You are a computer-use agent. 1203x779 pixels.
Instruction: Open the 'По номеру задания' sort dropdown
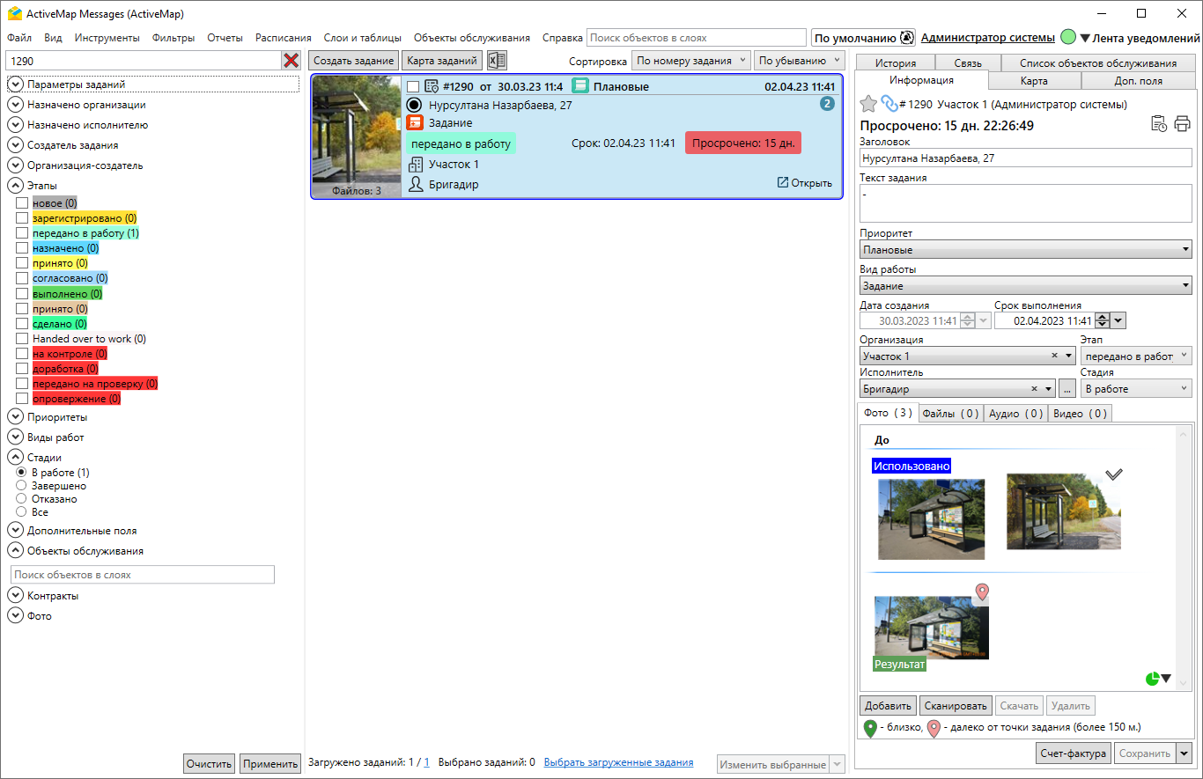coord(691,61)
